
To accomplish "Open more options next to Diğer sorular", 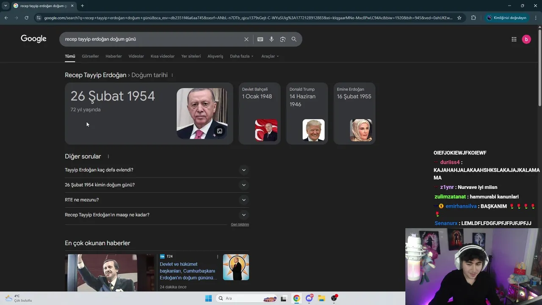I will pos(108,156).
